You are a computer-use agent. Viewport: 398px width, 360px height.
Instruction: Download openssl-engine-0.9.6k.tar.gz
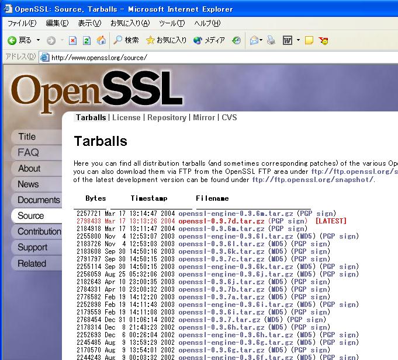tap(236, 267)
